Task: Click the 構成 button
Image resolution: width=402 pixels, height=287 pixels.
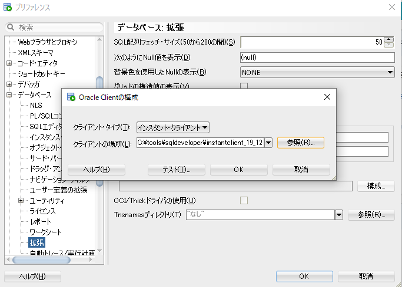Action: coord(375,186)
